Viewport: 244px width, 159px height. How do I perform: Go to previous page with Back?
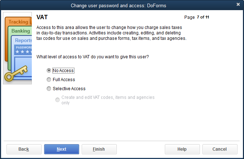(24, 149)
